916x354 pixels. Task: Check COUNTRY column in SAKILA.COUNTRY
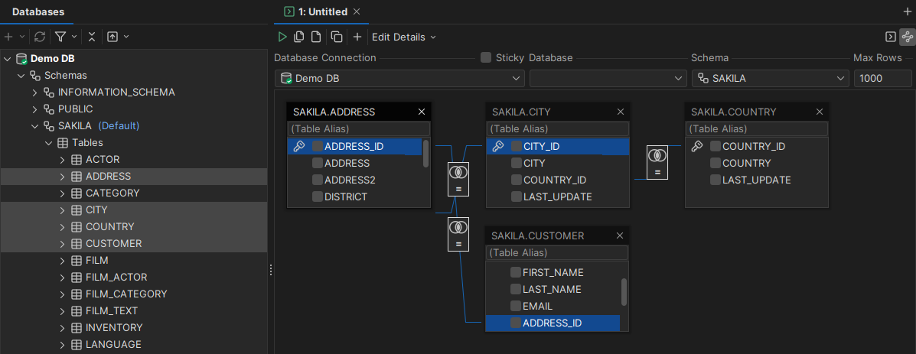(x=716, y=164)
